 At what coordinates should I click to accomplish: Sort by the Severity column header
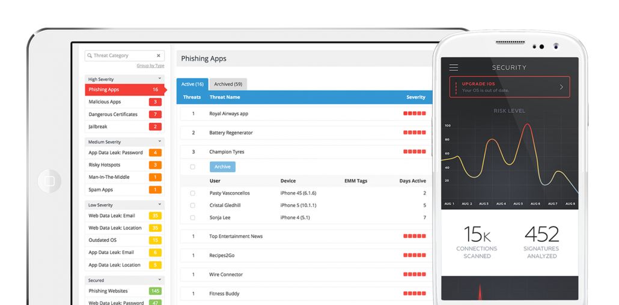416,97
